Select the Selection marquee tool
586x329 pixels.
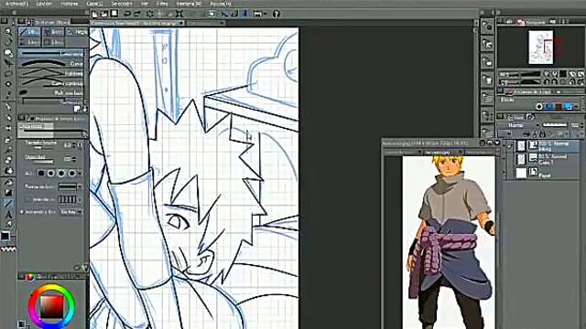click(8, 73)
